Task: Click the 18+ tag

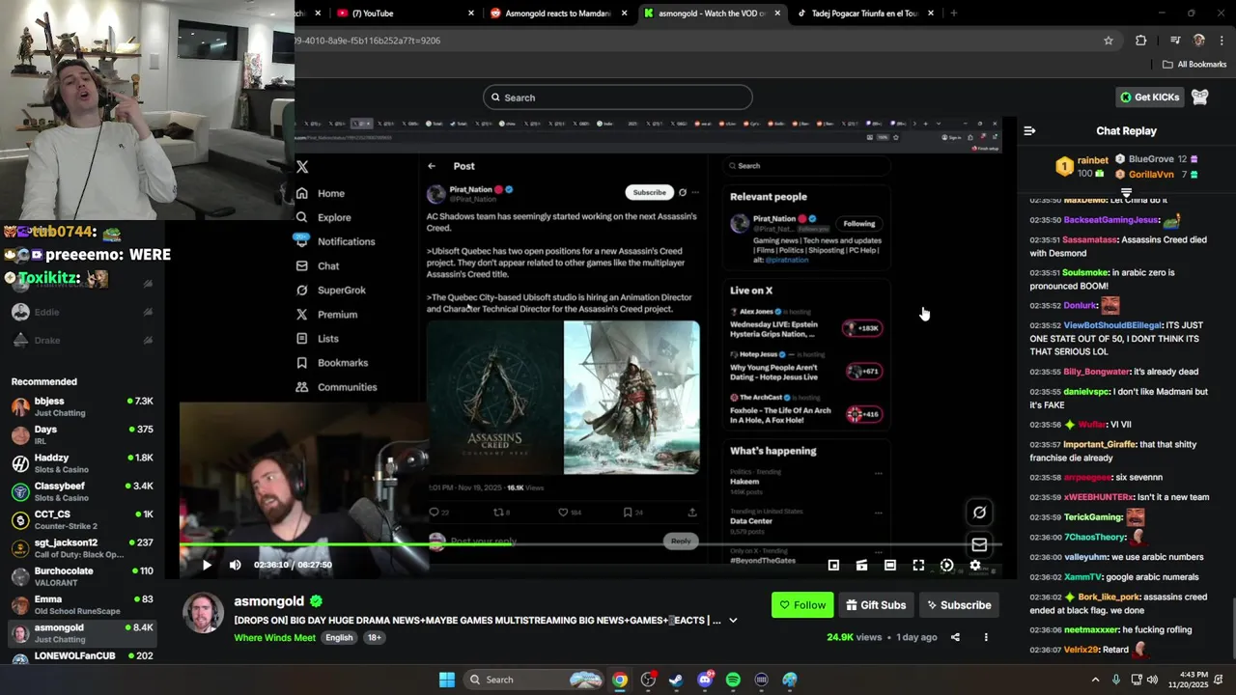Action: tap(375, 637)
